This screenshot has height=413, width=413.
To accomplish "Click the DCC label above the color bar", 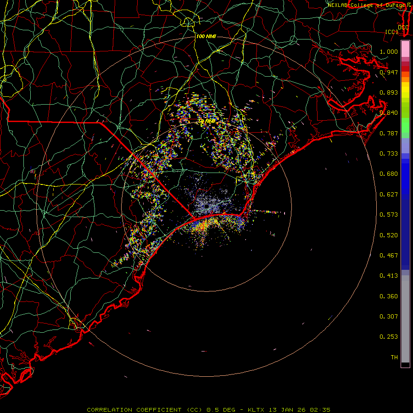I will (403, 28).
